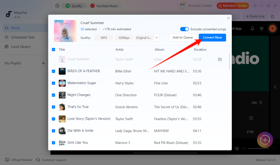Click the Title column header
The image size is (280, 165).
(62, 50)
